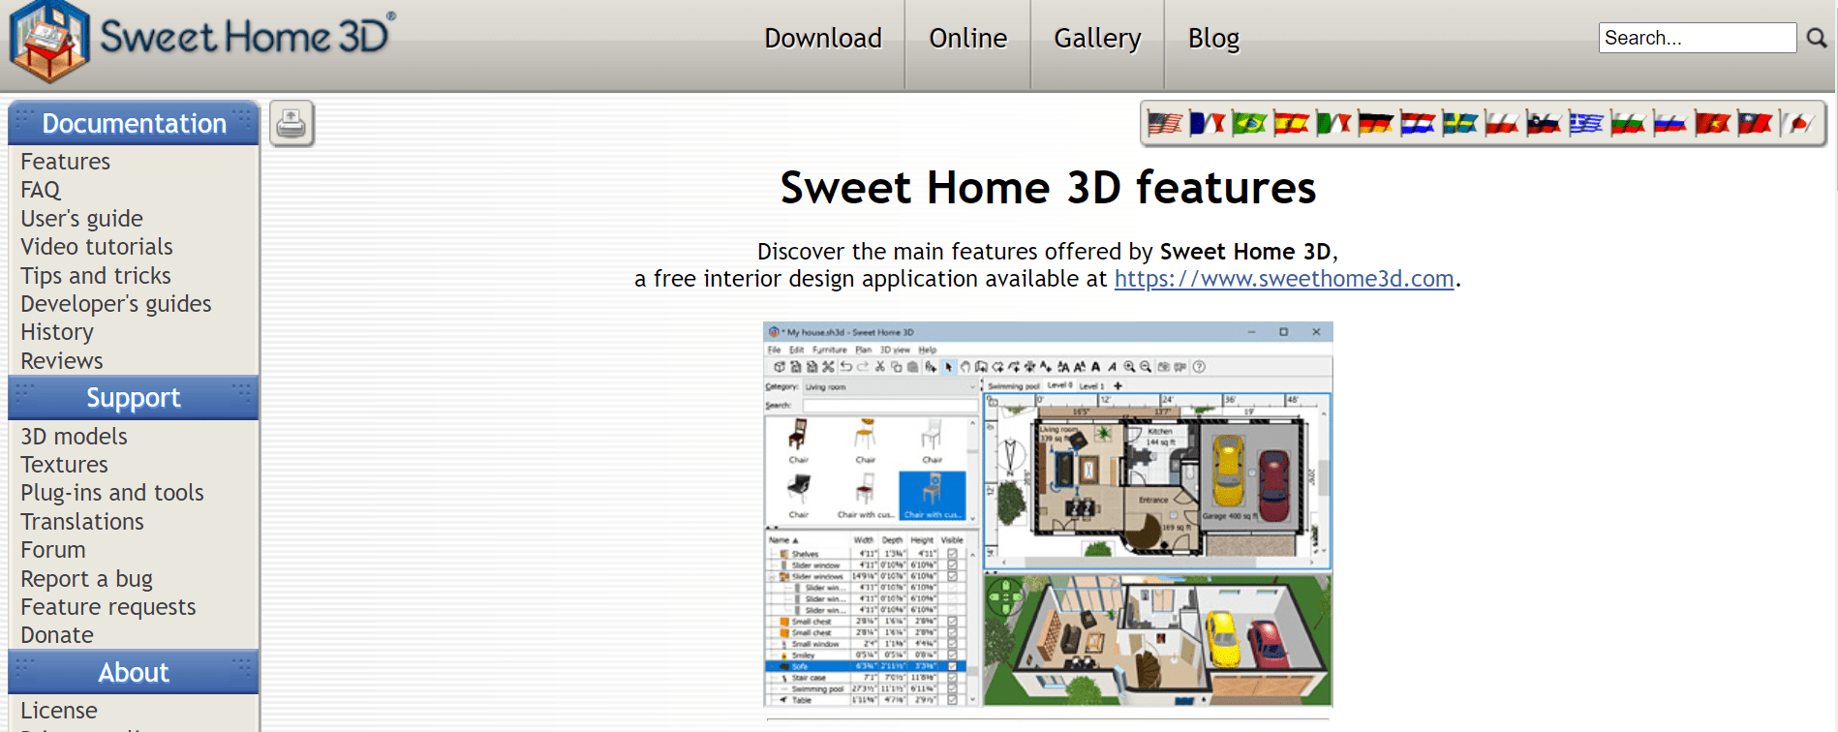Open the Features sidebar link

tap(66, 162)
